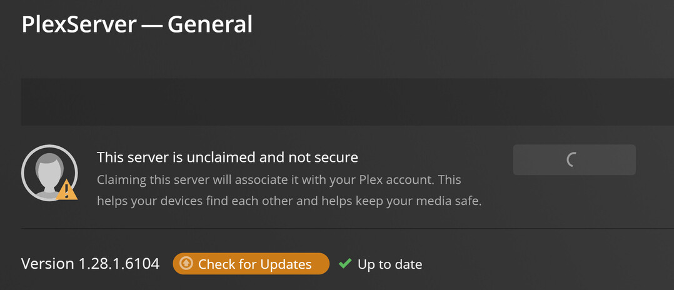Select the 'This server is unclaimed and not secure' heading
674x290 pixels.
(228, 157)
